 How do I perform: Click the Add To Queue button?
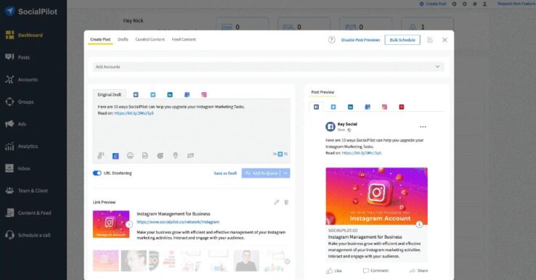tap(261, 173)
